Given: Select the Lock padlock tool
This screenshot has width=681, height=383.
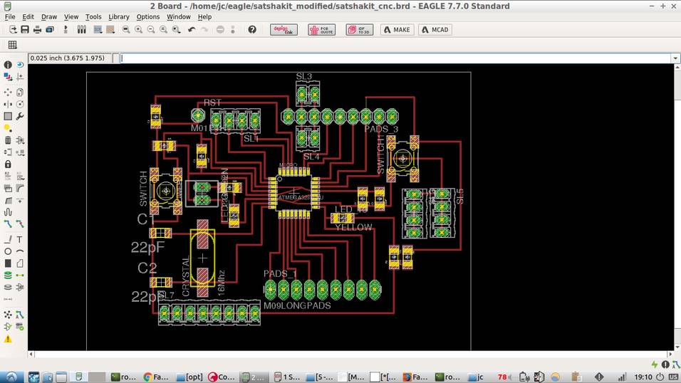Looking at the screenshot, I should [x=8, y=164].
